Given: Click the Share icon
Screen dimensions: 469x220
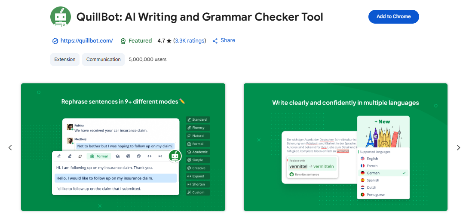Looking at the screenshot, I should (215, 41).
